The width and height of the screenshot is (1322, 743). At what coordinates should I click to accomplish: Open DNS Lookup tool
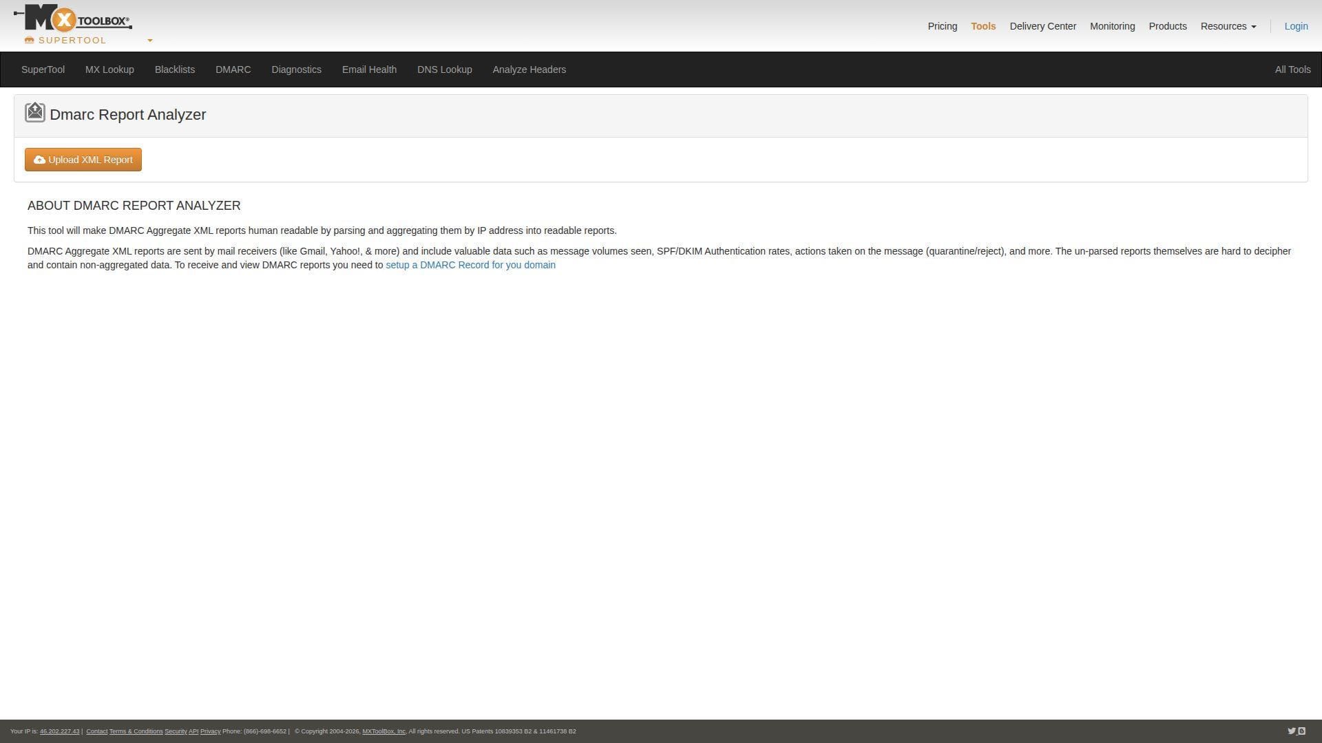[x=444, y=69]
